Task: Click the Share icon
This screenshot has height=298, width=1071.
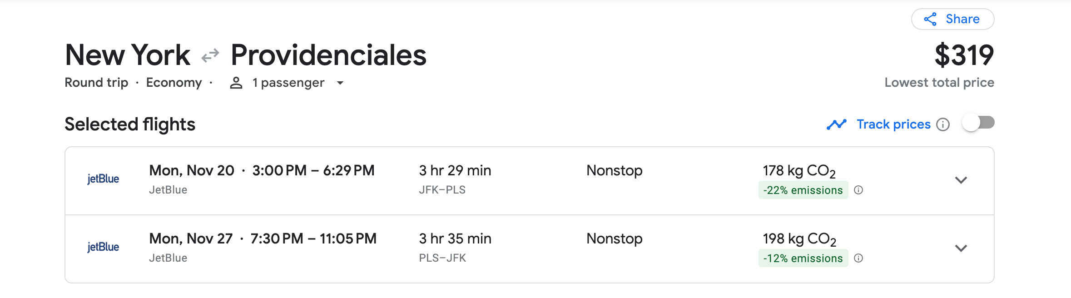Action: click(x=930, y=19)
